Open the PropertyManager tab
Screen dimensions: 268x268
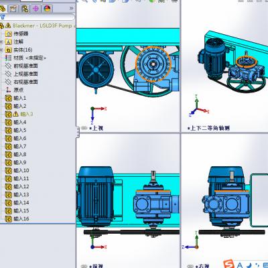click(x=13, y=9)
